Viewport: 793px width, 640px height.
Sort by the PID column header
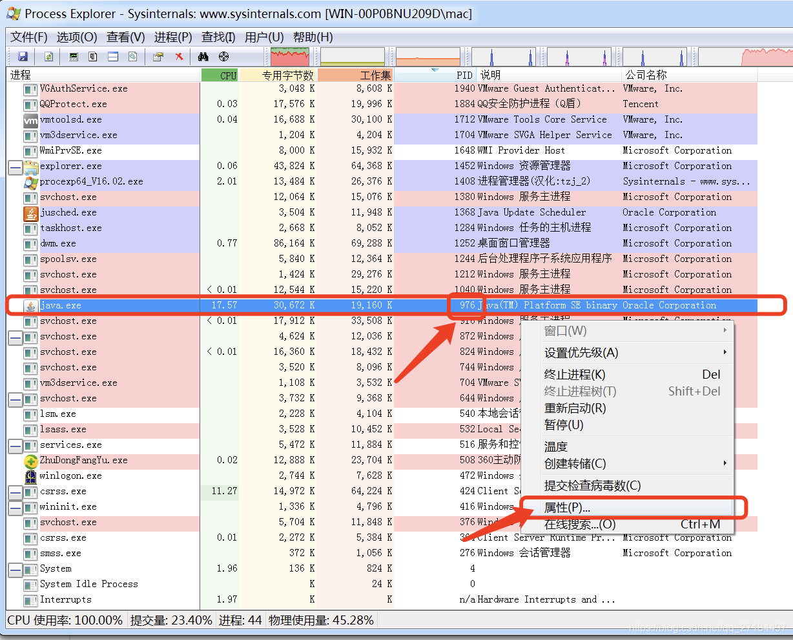[x=435, y=75]
